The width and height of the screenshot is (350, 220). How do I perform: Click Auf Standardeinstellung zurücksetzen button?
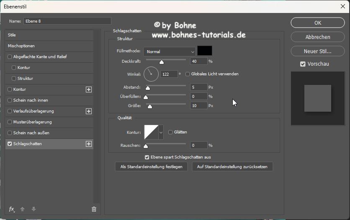click(232, 166)
